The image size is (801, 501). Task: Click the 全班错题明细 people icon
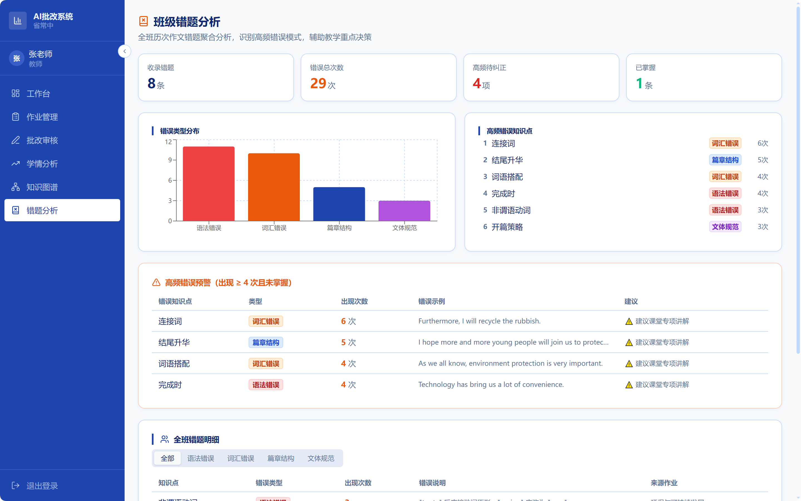pos(164,439)
